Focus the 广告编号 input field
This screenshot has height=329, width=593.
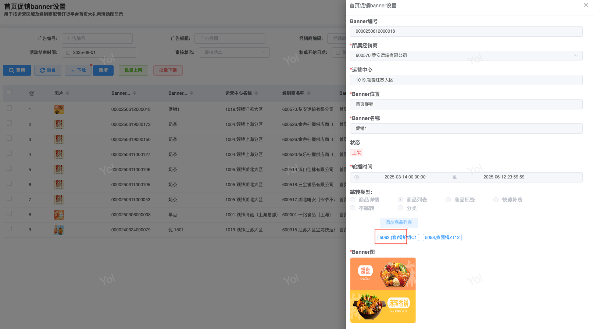click(x=97, y=39)
